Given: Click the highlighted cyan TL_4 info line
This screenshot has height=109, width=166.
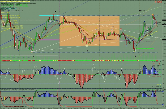Looking at the screenshot, I should point(8,8).
